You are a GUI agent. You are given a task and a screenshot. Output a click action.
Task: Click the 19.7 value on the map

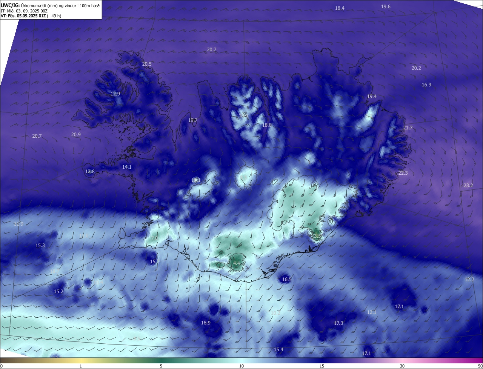(193, 120)
